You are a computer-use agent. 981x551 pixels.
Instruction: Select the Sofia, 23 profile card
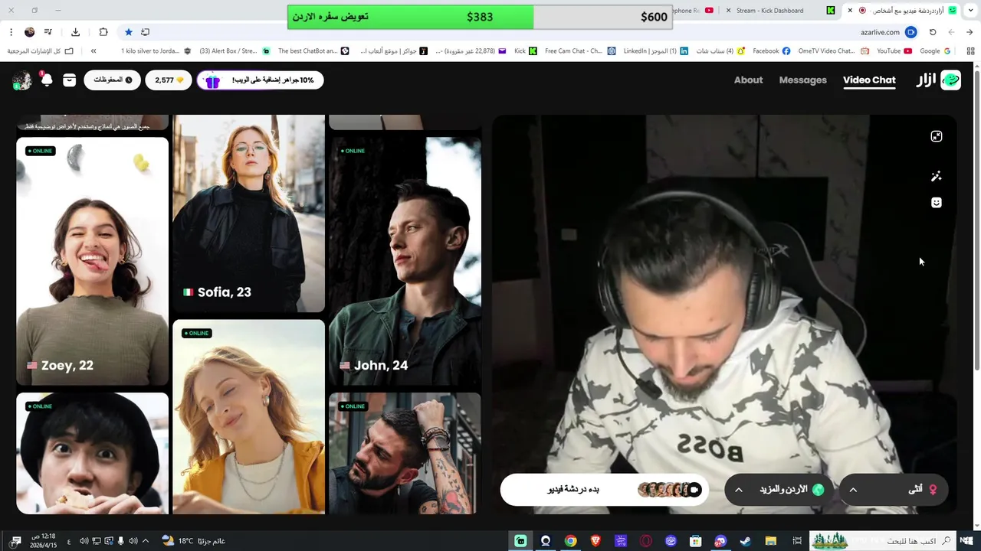point(248,214)
